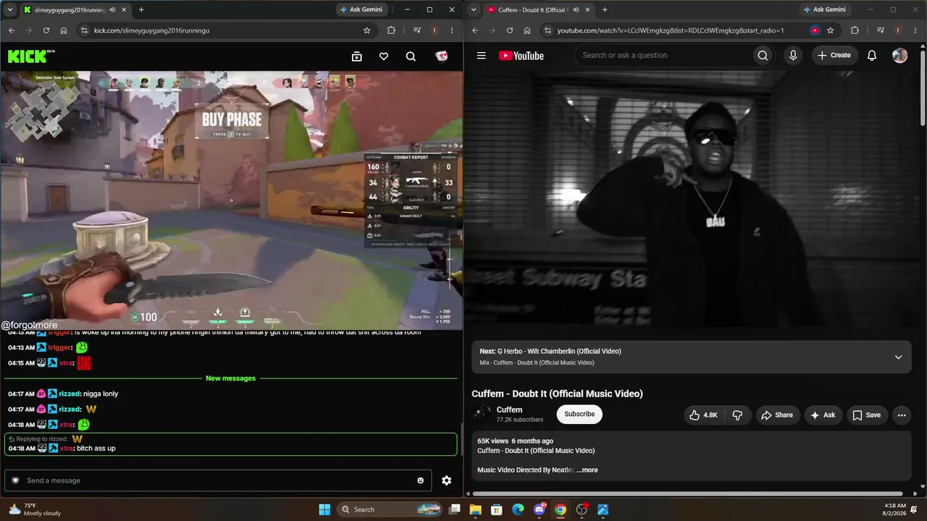Expand the Next: G Herbo playlist panel

tap(898, 357)
